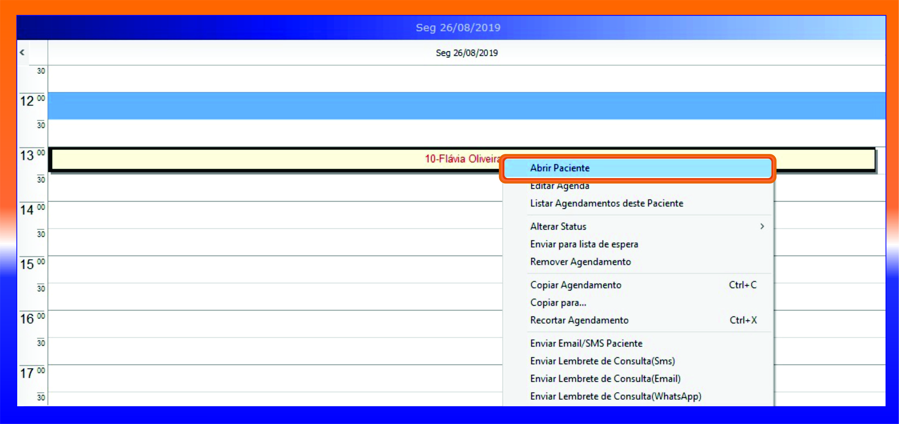Open the Copiar para... option

point(558,303)
